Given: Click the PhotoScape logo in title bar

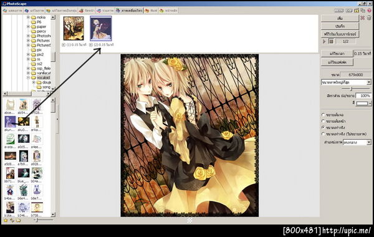Looking at the screenshot, I should click(4, 4).
